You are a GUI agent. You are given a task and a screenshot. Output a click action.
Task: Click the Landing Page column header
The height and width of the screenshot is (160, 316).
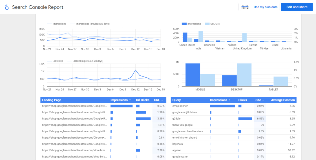(52, 100)
